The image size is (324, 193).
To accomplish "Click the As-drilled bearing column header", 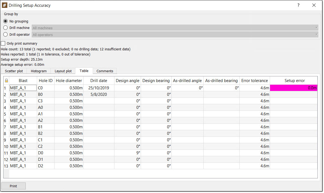I will (221, 81).
